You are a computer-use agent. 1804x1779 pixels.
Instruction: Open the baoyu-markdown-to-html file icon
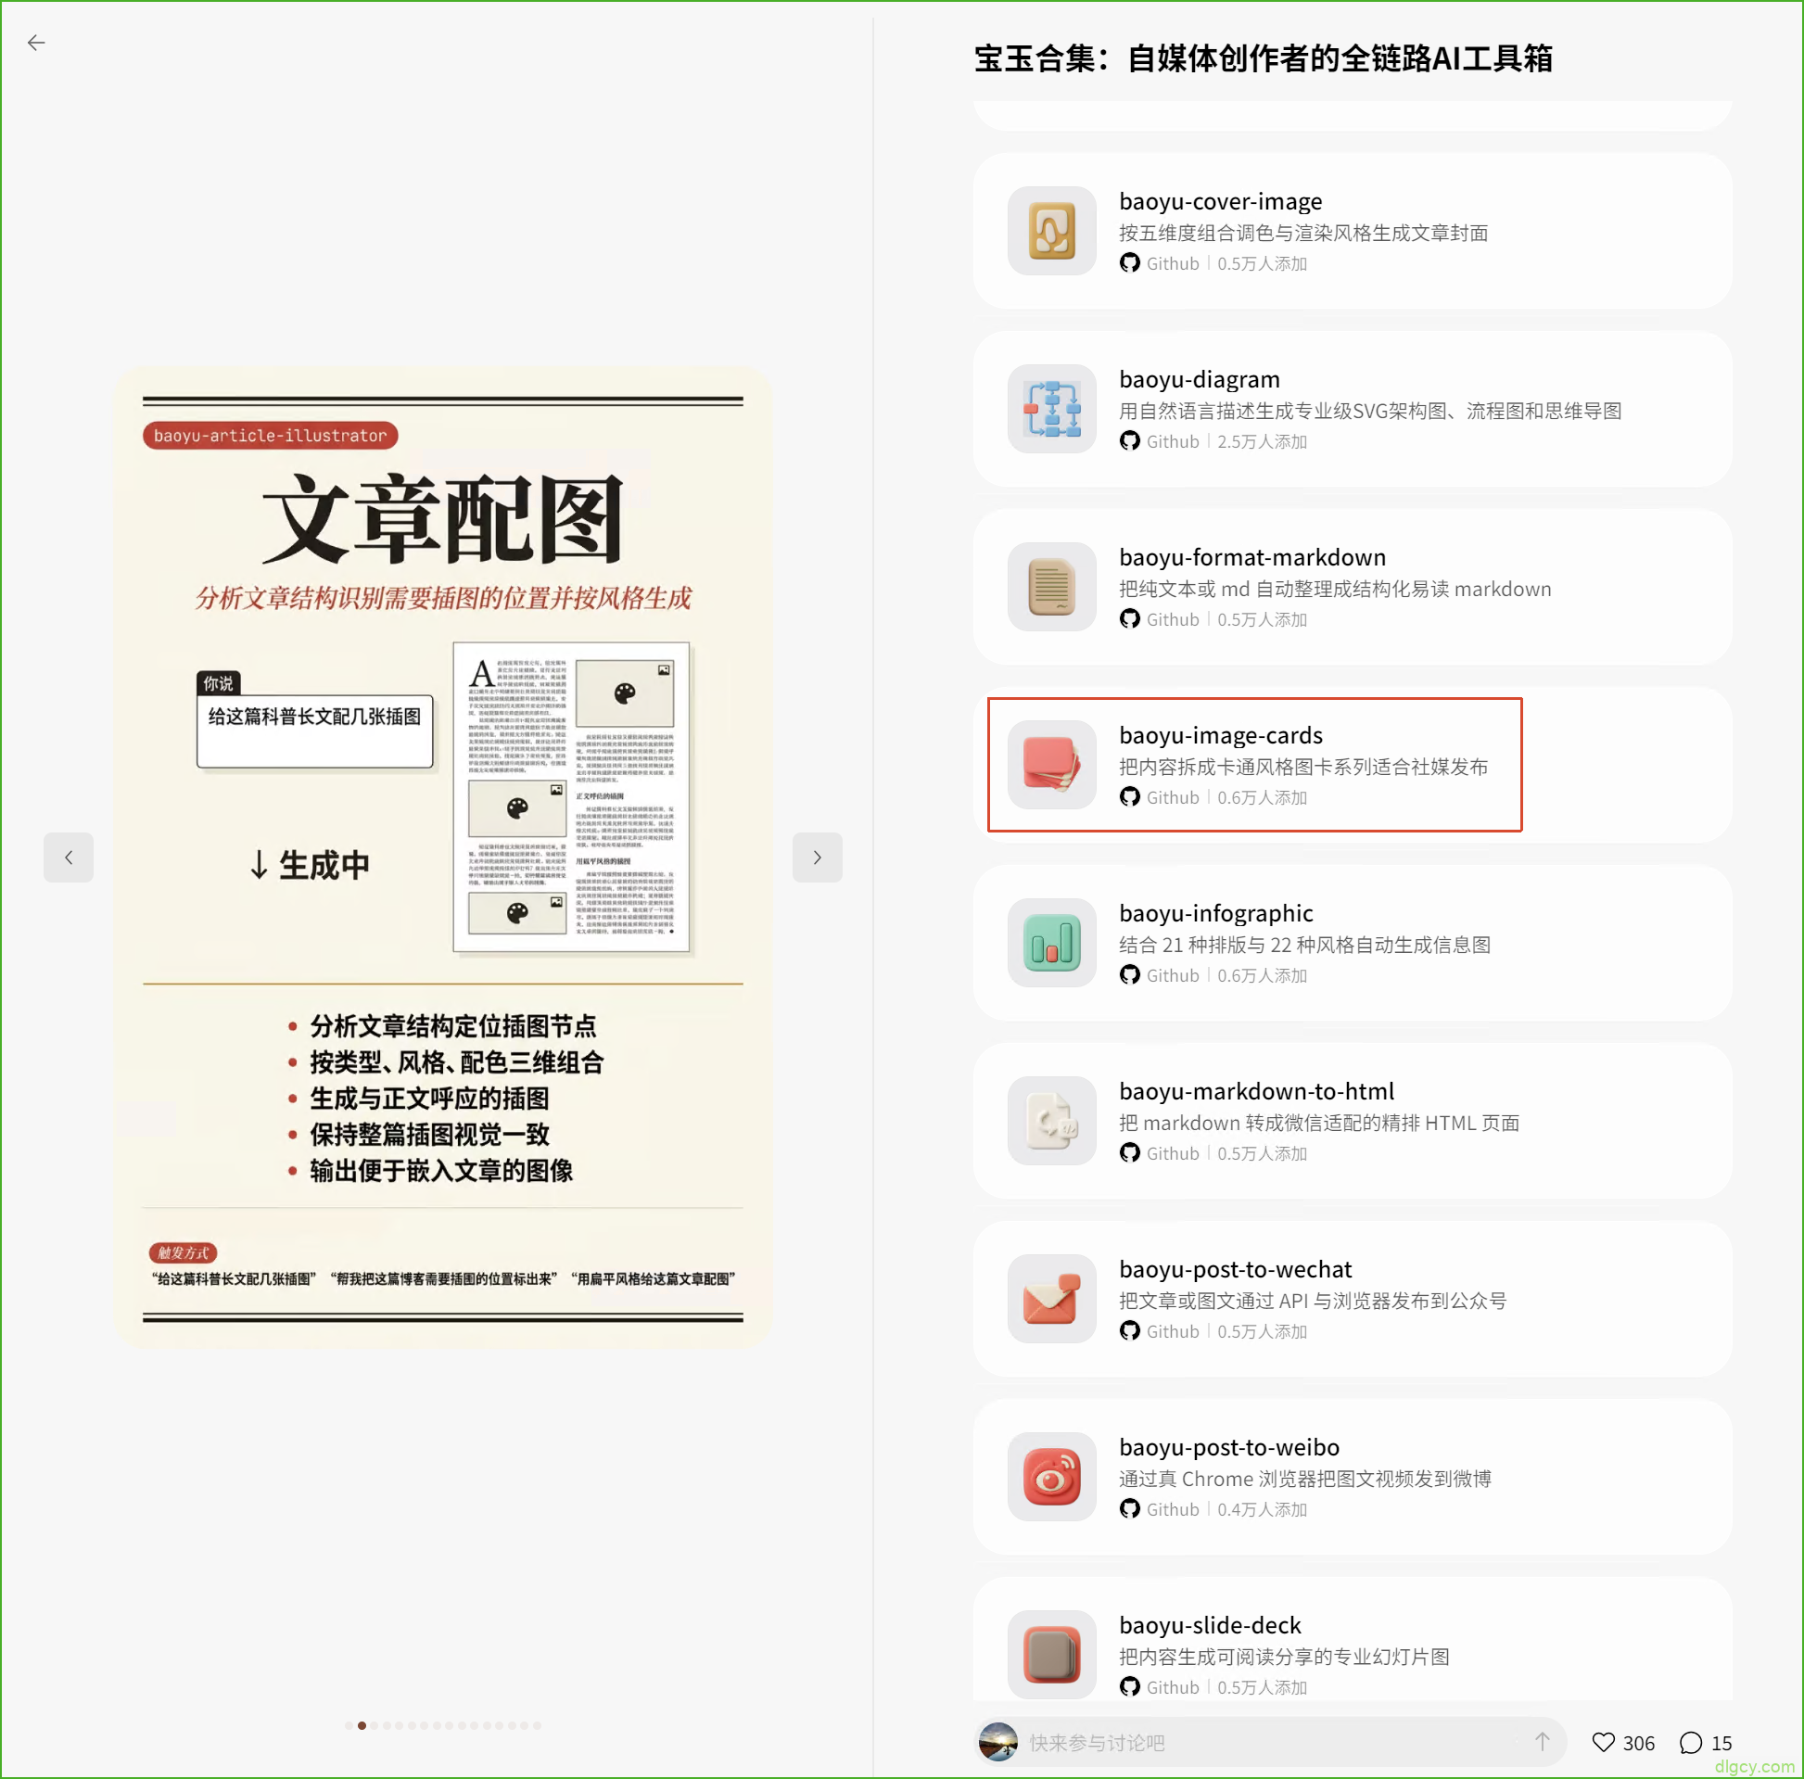(x=1051, y=1121)
